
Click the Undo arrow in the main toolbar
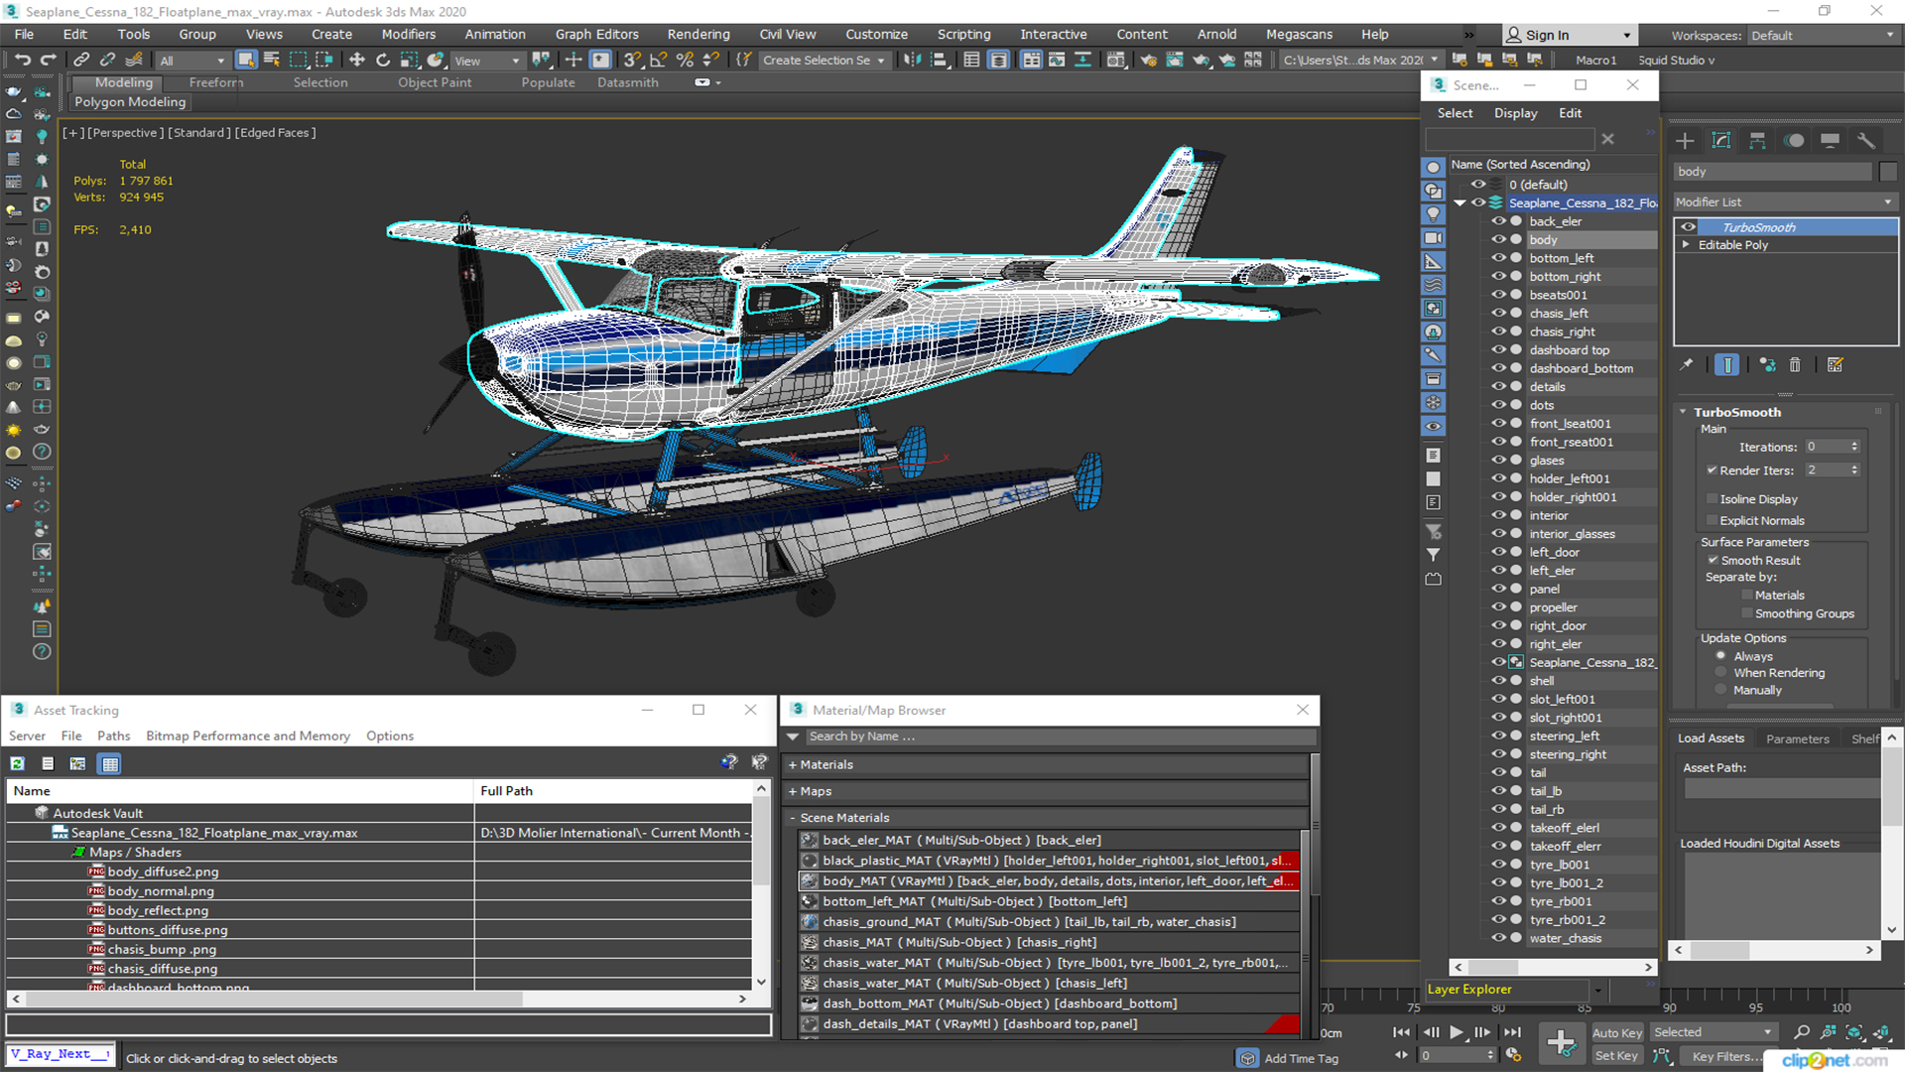(x=22, y=60)
